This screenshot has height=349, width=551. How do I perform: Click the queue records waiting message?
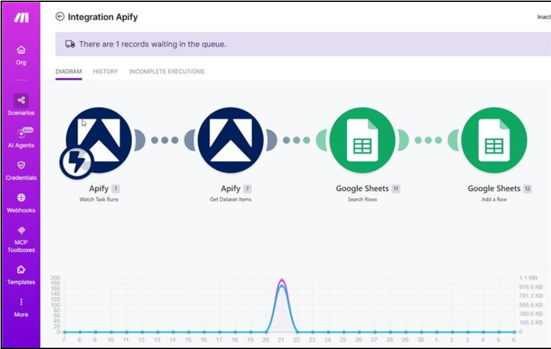[x=152, y=44]
